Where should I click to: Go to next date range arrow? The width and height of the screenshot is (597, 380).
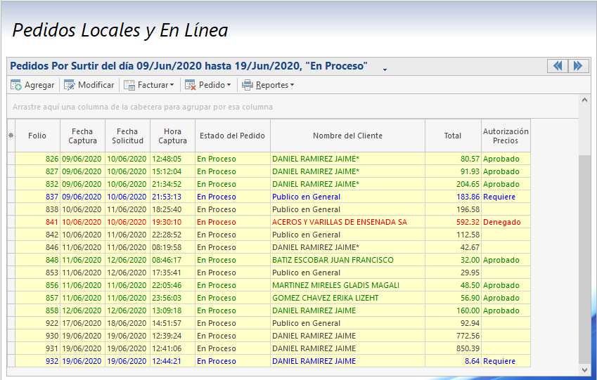click(x=578, y=66)
